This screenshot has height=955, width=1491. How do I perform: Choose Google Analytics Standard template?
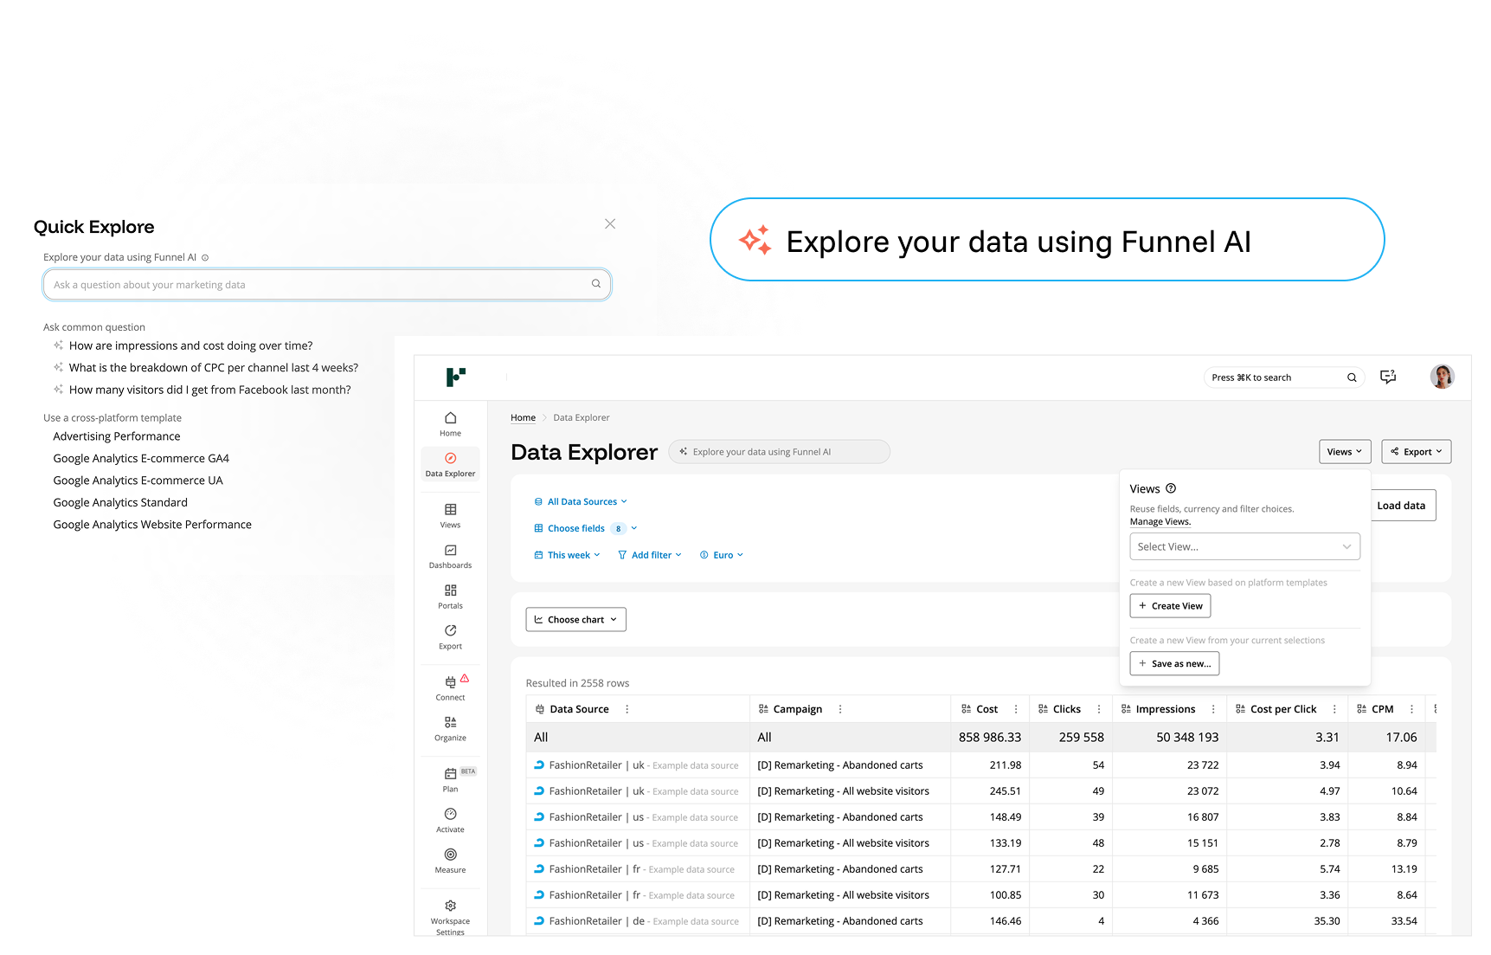tap(120, 502)
